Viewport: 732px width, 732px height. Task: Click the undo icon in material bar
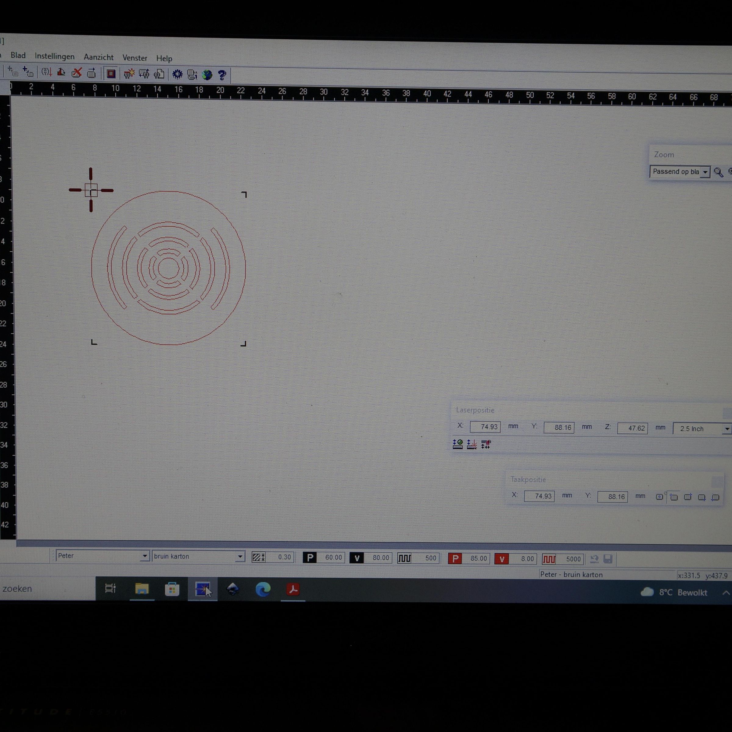coord(594,559)
